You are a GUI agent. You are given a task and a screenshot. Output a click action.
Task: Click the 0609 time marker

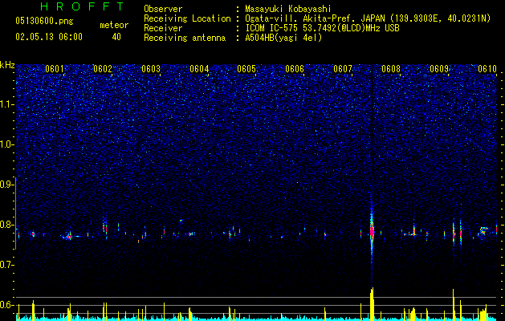tap(439, 69)
